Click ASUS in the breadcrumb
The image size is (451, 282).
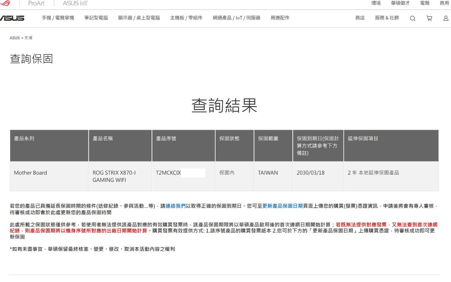pyautogui.click(x=14, y=38)
